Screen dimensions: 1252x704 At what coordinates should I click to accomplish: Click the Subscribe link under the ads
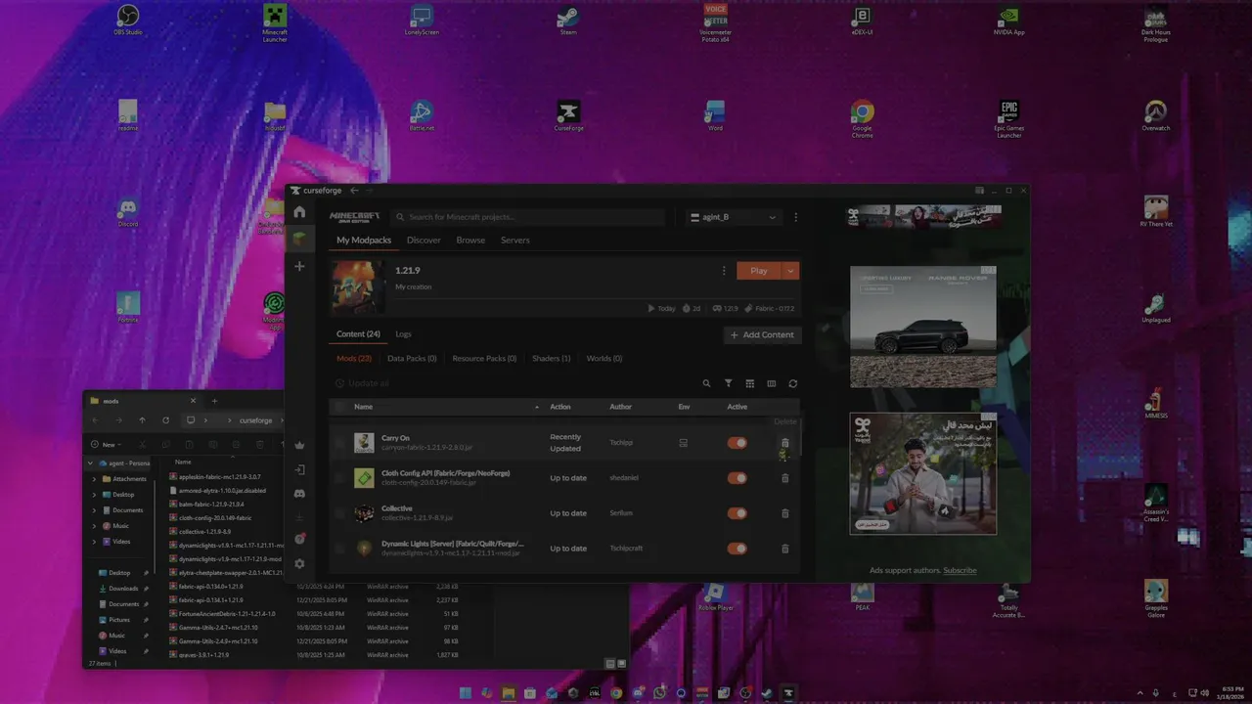click(x=960, y=571)
